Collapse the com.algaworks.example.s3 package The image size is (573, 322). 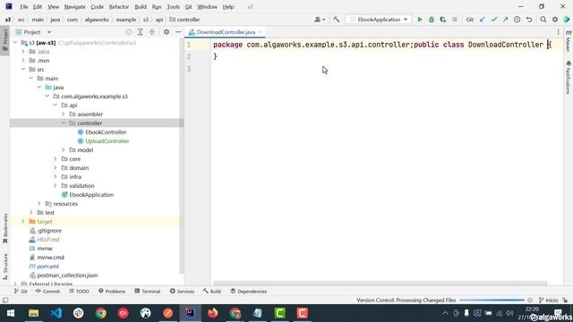[47, 96]
